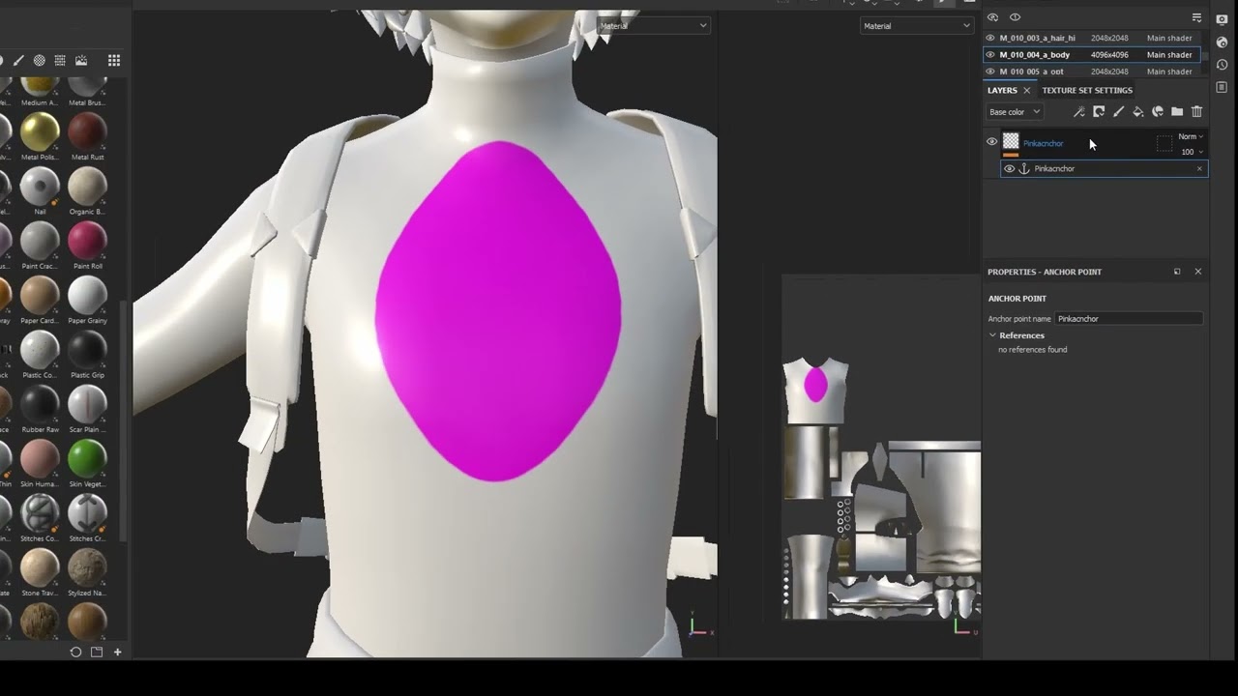Click the anchor icon on Pinkacnchor effect

1024,169
